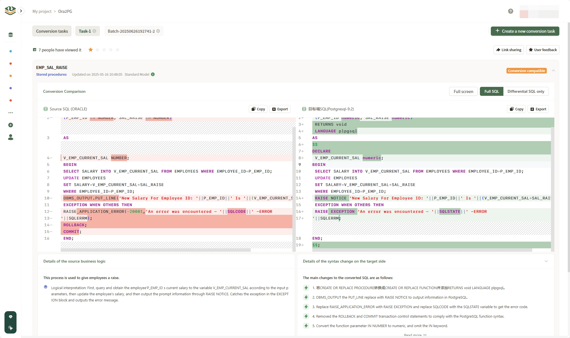This screenshot has width=570, height=338.
Task: Collapse the target syntax change details chevron
Action: 546,261
